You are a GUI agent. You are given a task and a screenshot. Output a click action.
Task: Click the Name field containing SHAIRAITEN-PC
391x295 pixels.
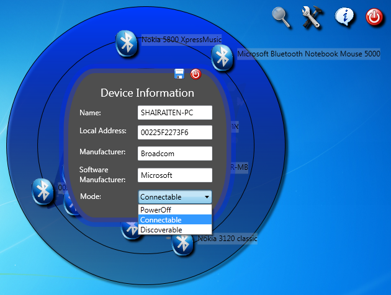[x=175, y=113]
